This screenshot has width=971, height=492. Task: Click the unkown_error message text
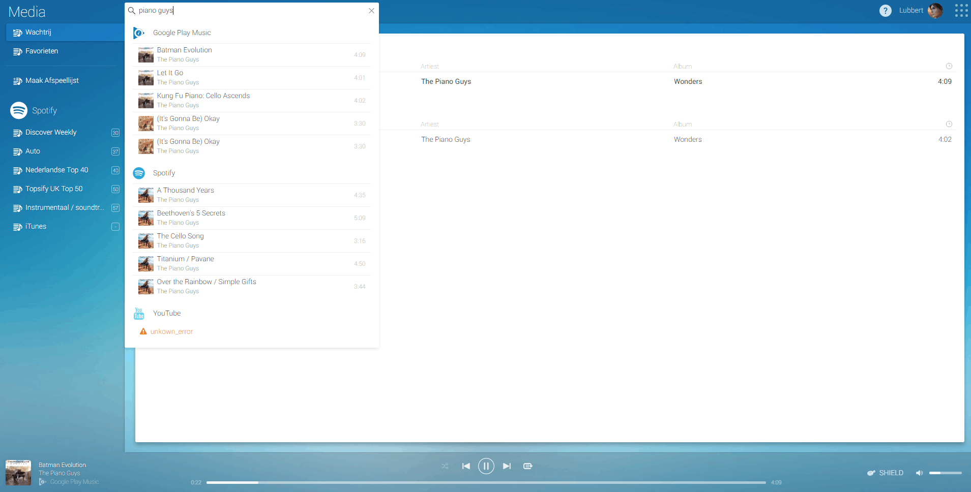click(171, 332)
